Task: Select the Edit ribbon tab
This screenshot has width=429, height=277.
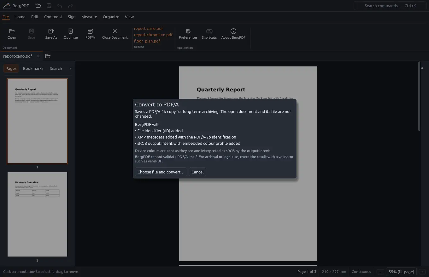Action: (35, 17)
